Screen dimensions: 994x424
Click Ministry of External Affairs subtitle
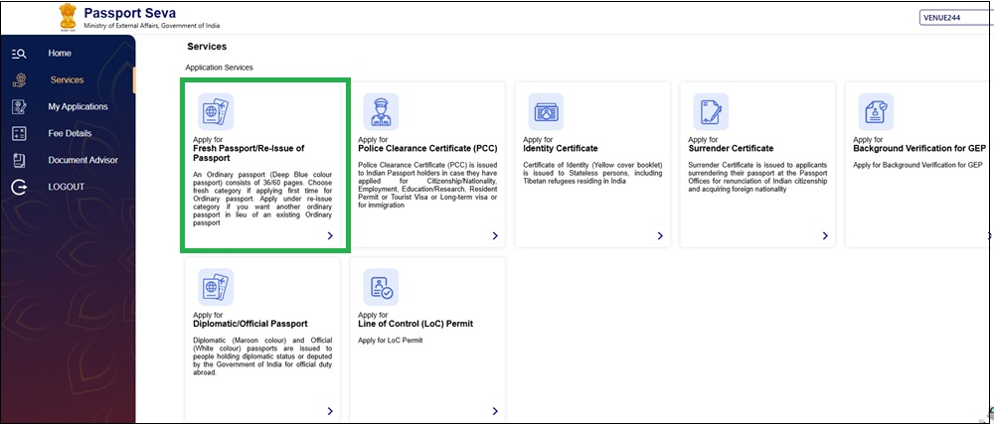(x=151, y=26)
